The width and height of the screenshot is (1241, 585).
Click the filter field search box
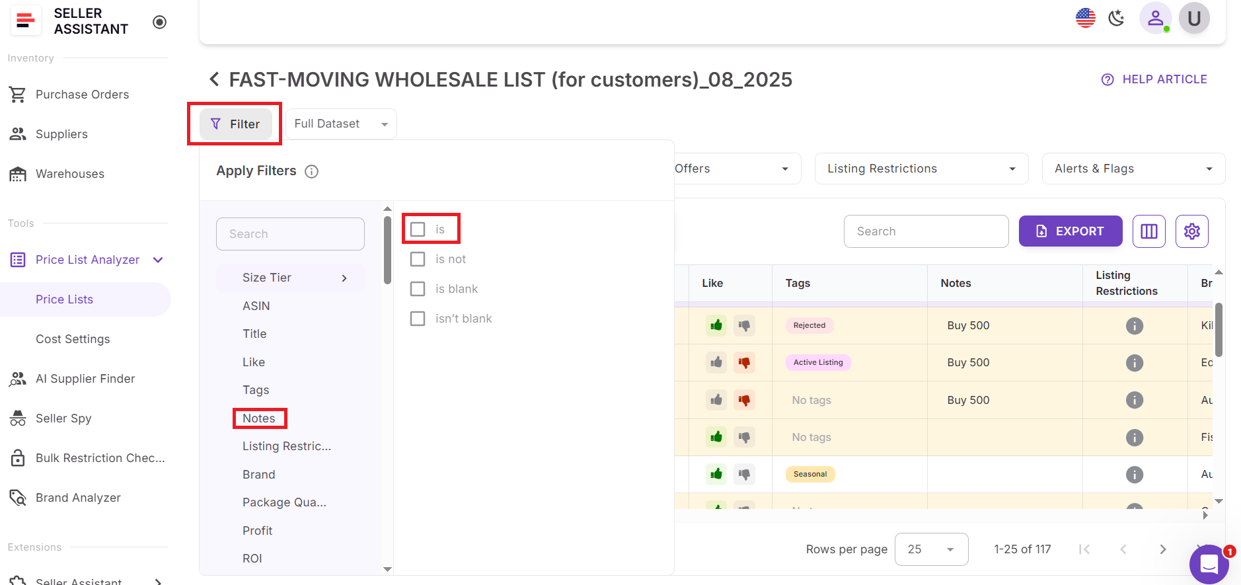[x=290, y=234]
